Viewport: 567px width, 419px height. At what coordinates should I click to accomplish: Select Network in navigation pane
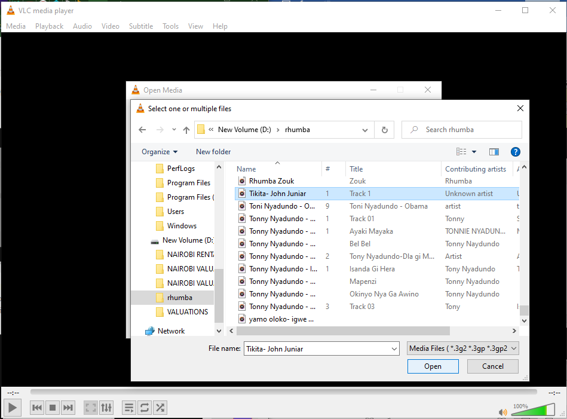(171, 331)
